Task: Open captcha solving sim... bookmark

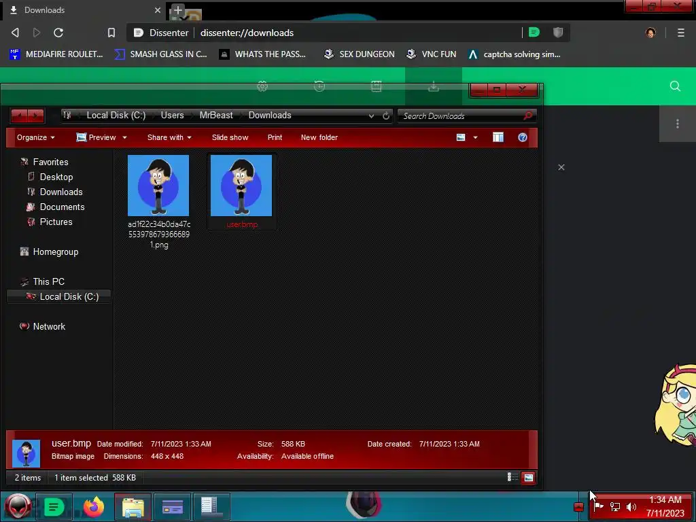Action: pyautogui.click(x=515, y=54)
